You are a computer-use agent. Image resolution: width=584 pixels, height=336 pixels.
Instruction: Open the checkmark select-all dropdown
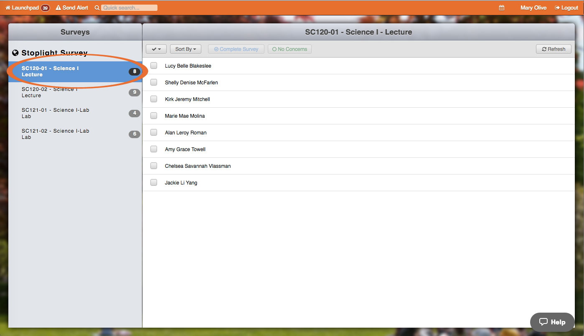coord(156,49)
